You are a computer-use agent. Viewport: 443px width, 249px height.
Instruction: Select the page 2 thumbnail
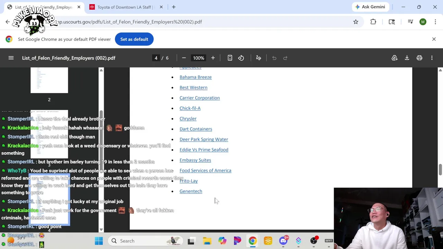pyautogui.click(x=49, y=80)
